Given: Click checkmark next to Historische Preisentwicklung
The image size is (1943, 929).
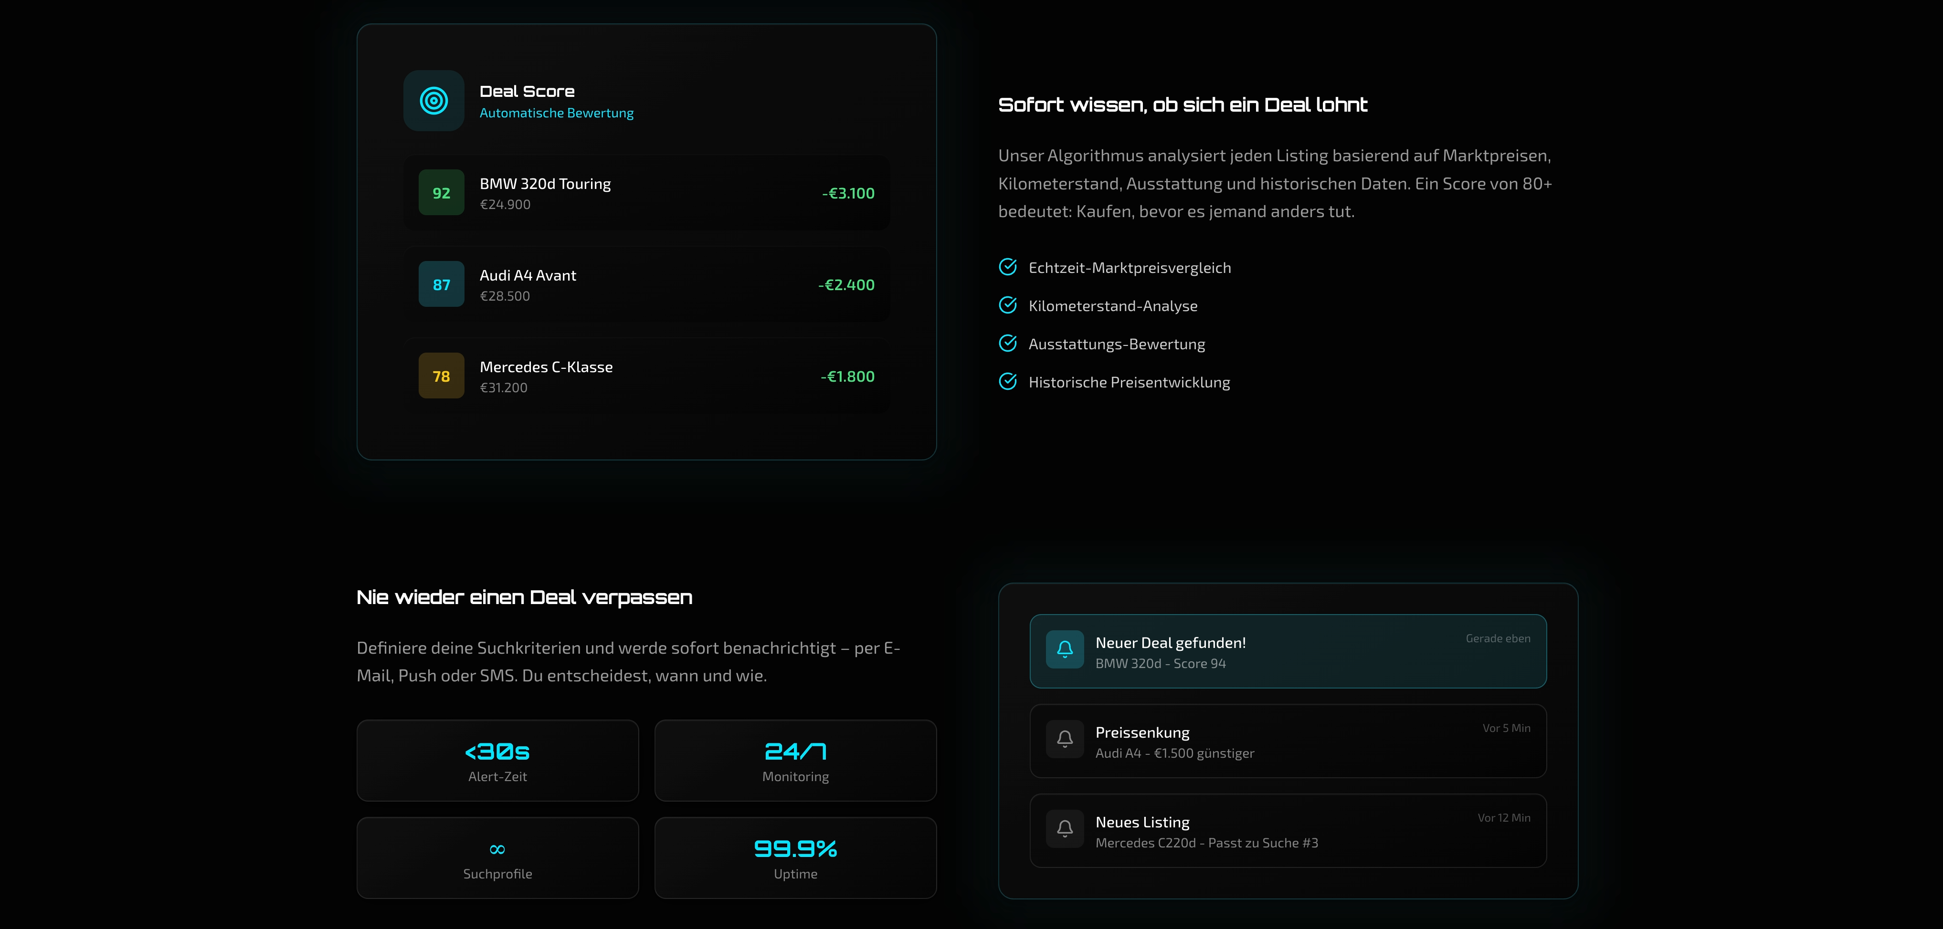Looking at the screenshot, I should pos(1008,382).
